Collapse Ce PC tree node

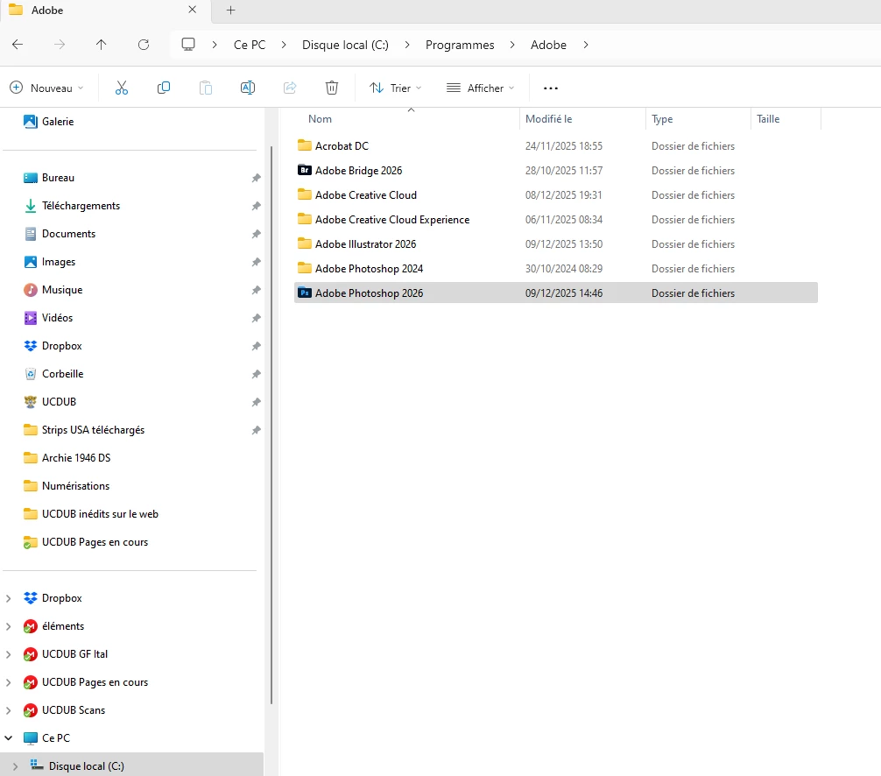[9, 737]
